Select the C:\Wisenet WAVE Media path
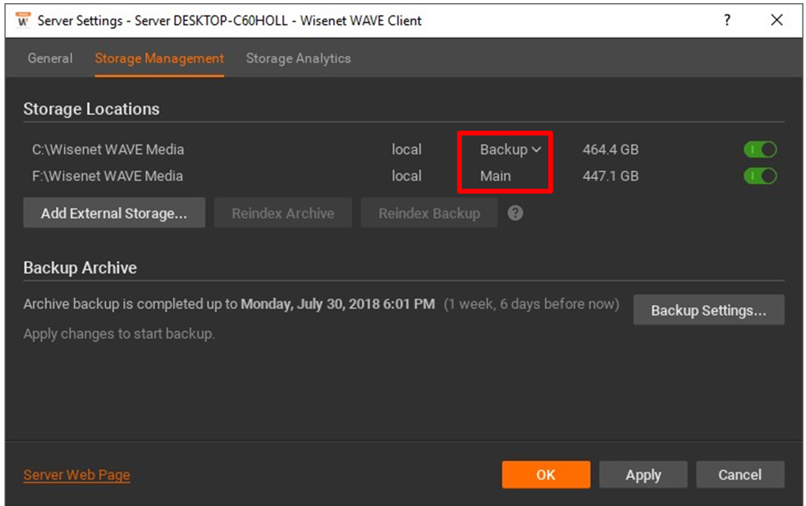The image size is (806, 506). (108, 149)
